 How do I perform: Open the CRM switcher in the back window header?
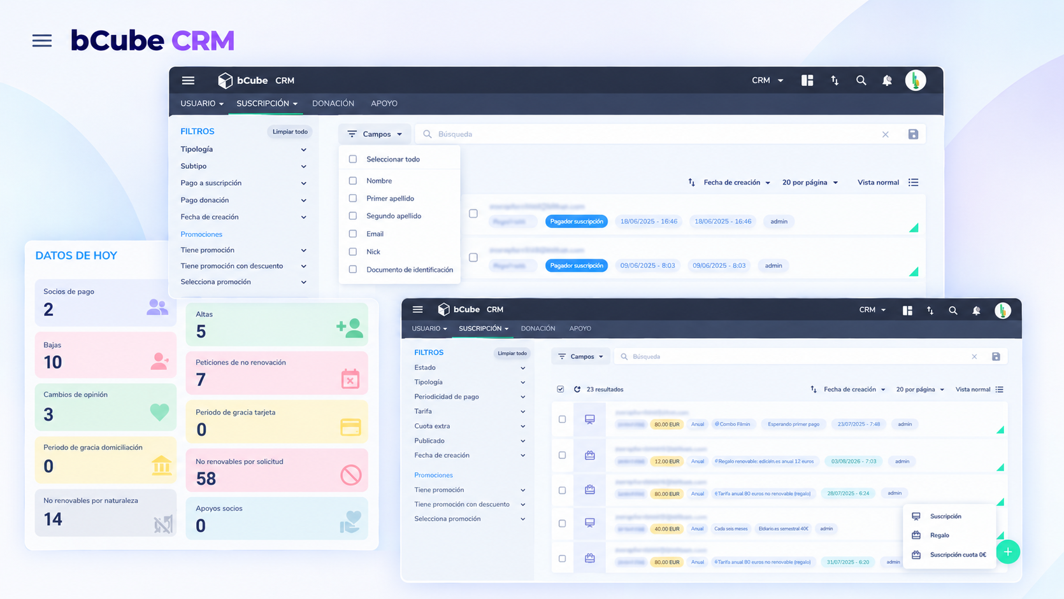click(768, 80)
